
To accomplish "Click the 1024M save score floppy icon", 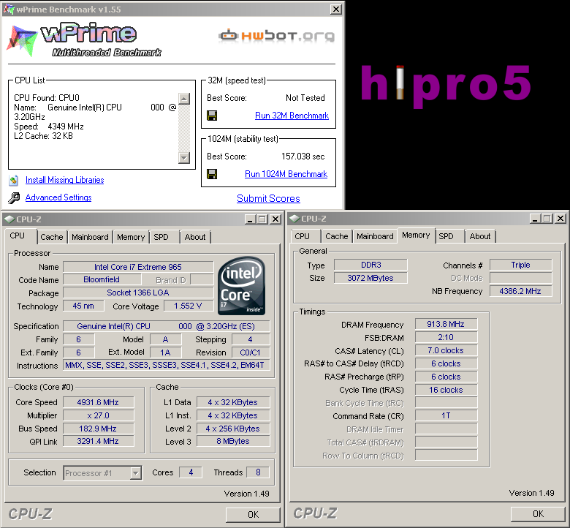I will pyautogui.click(x=212, y=174).
